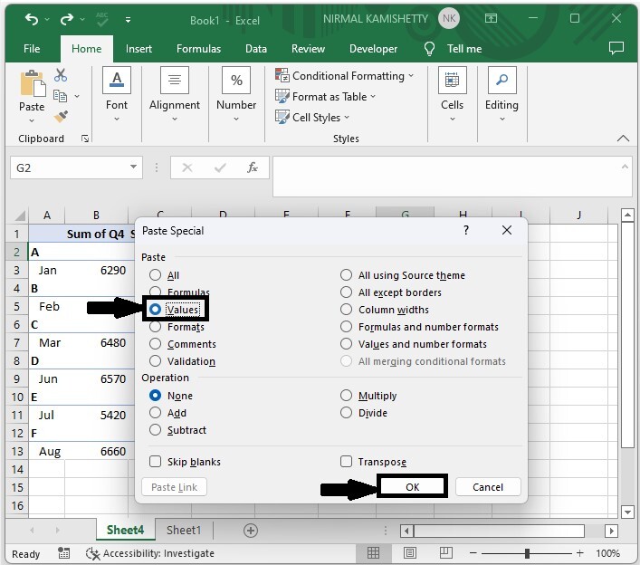
Task: Click the Undo arrow in title bar
Action: (x=32, y=19)
